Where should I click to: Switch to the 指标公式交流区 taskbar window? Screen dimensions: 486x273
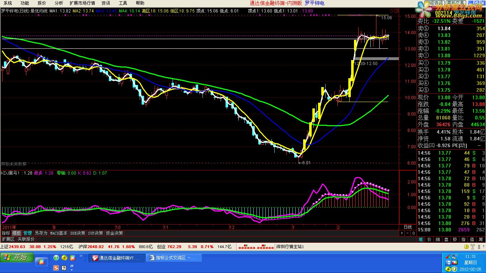(x=174, y=258)
